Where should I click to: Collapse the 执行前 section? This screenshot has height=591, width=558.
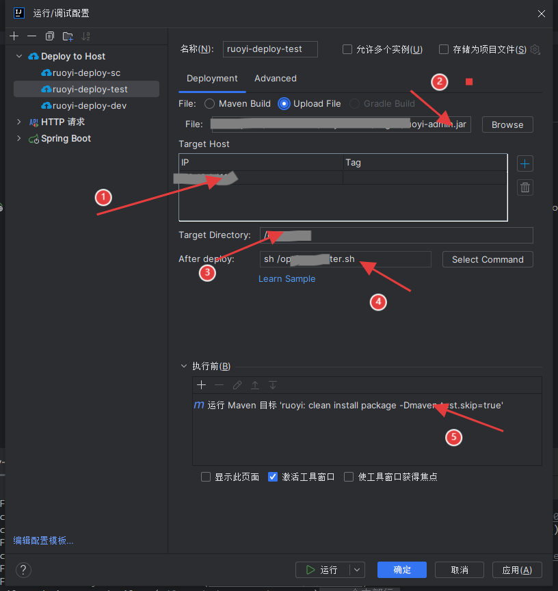183,366
